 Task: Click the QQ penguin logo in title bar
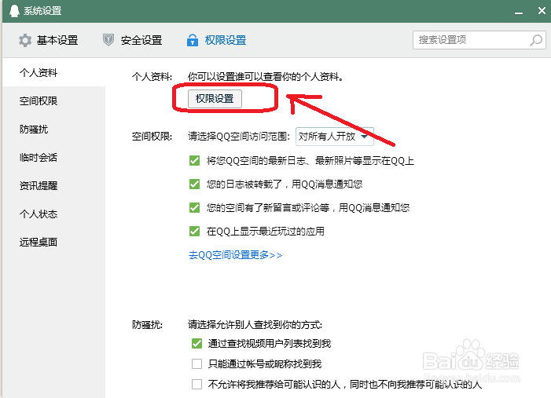14,10
